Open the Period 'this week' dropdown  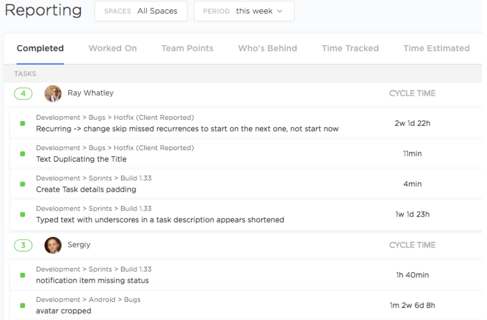[x=244, y=11]
